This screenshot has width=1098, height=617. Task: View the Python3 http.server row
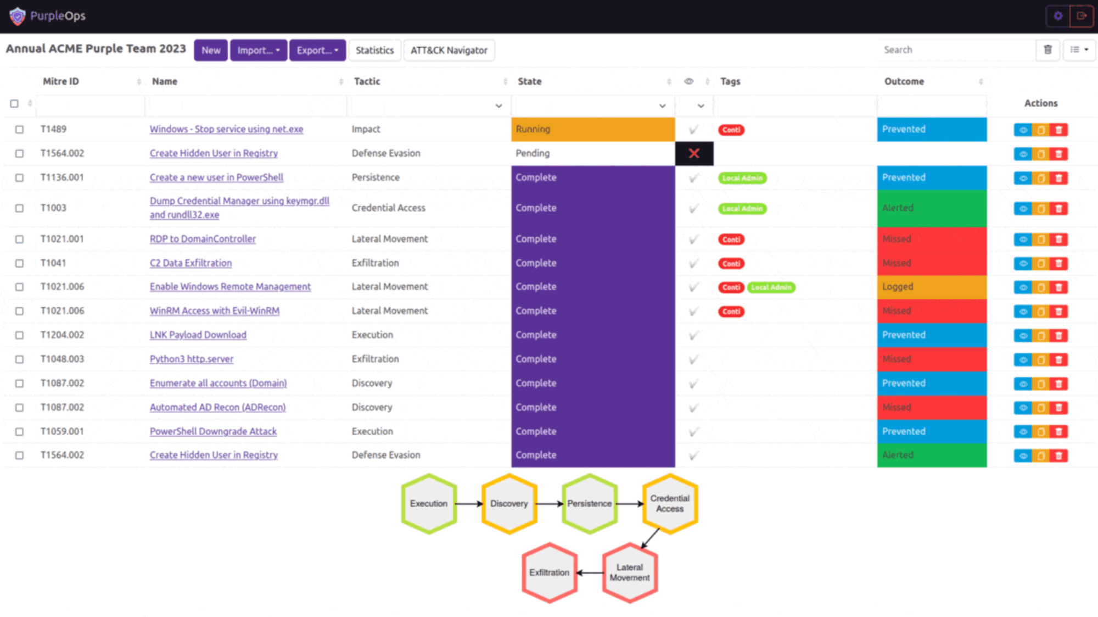(1023, 360)
